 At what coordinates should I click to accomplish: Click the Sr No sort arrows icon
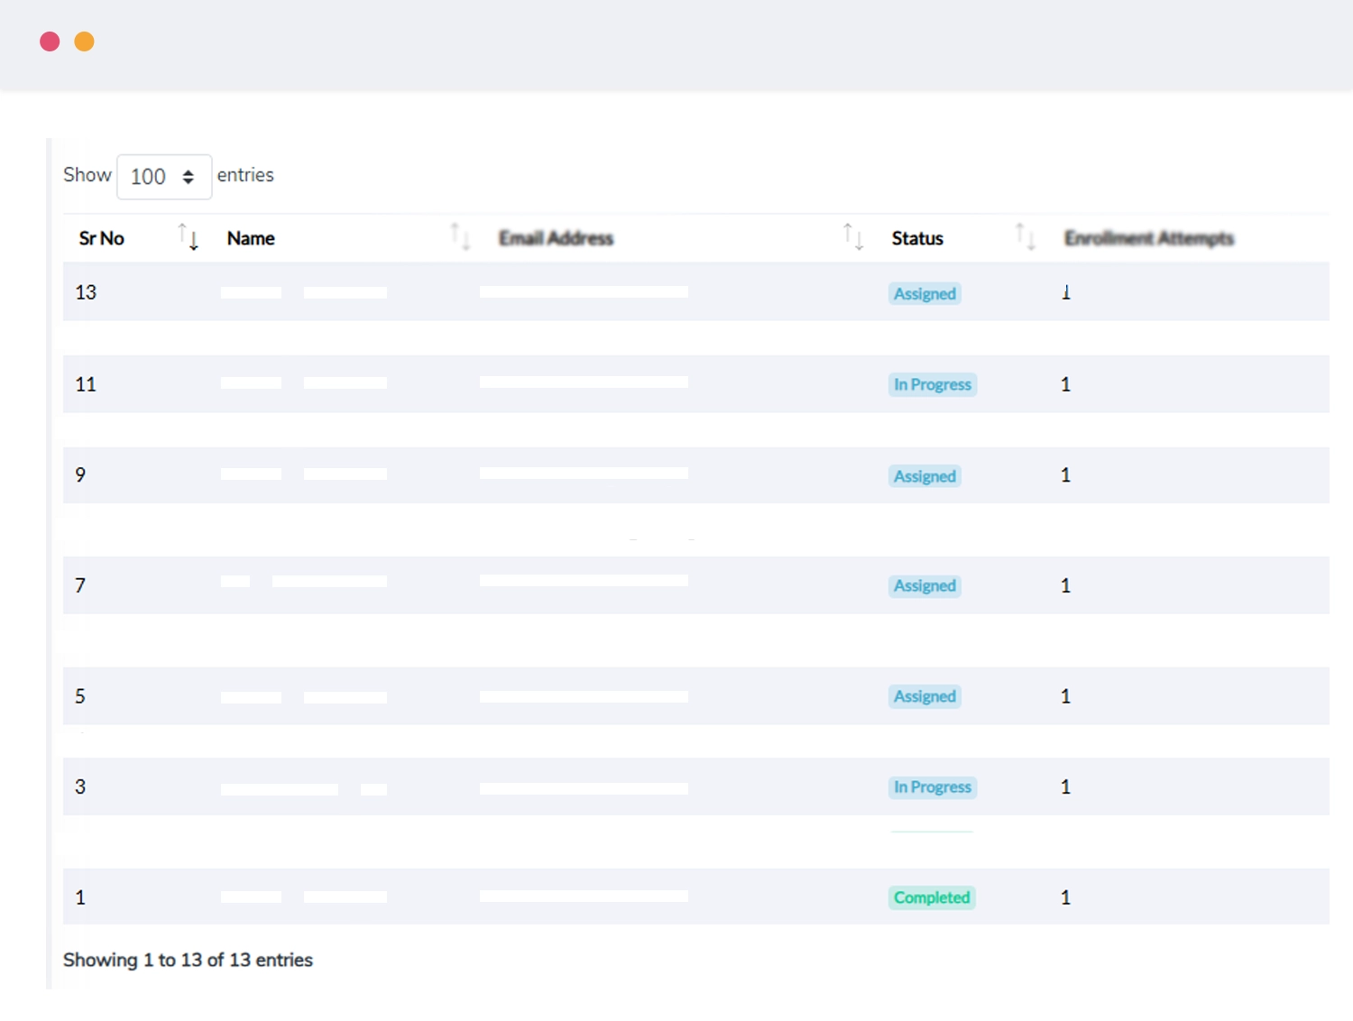[x=188, y=237]
